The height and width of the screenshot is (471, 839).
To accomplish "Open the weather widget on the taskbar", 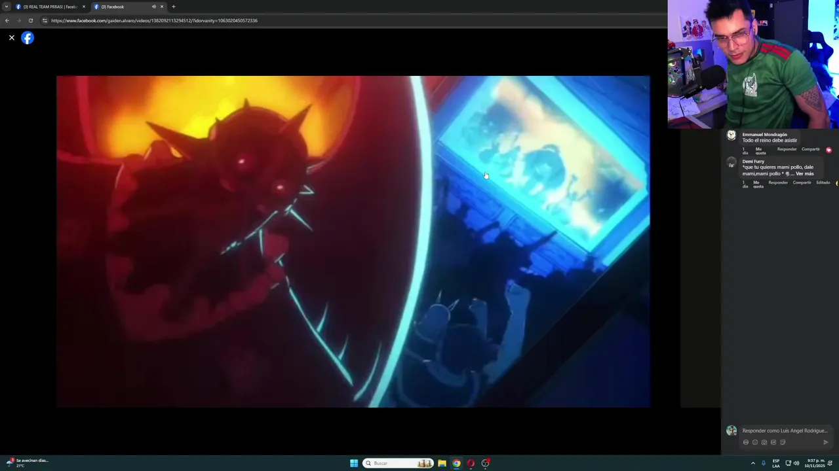I will click(x=26, y=462).
